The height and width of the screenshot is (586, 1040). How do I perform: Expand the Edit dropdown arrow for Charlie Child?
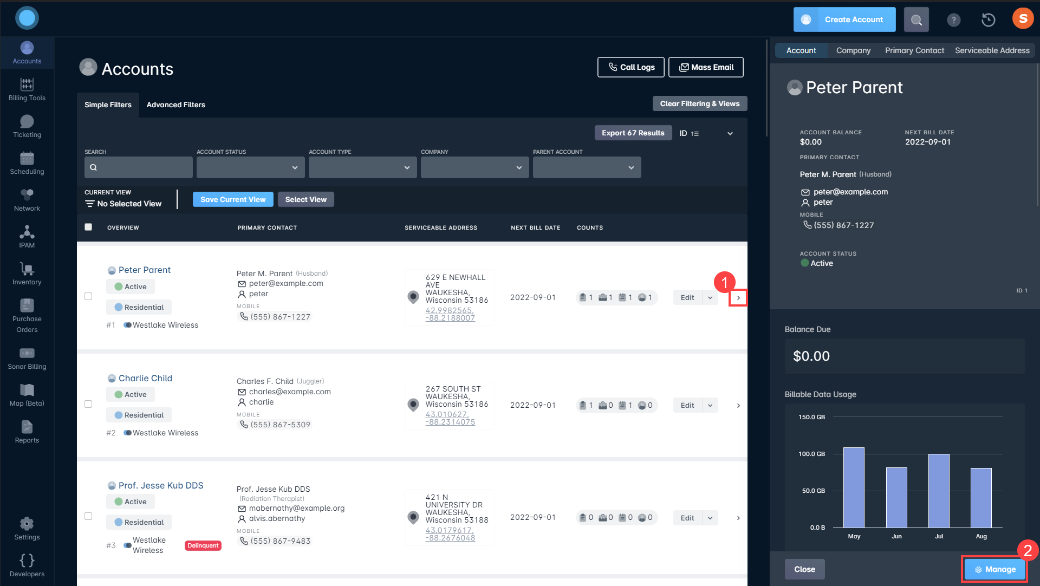click(710, 405)
